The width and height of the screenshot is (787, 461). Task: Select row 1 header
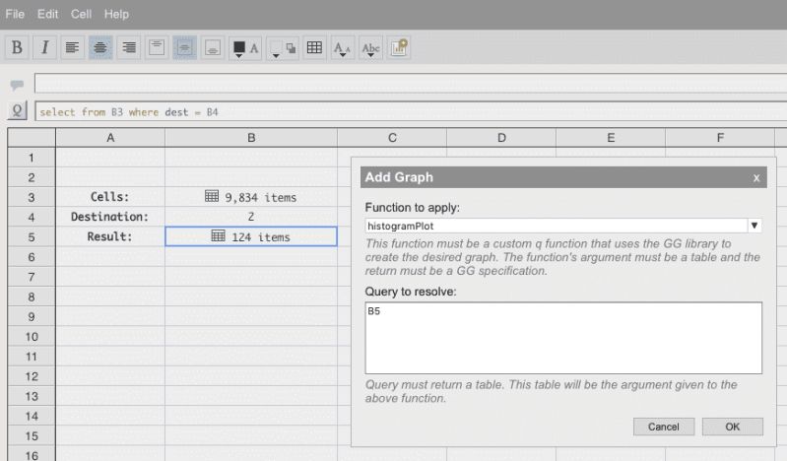pyautogui.click(x=32, y=158)
